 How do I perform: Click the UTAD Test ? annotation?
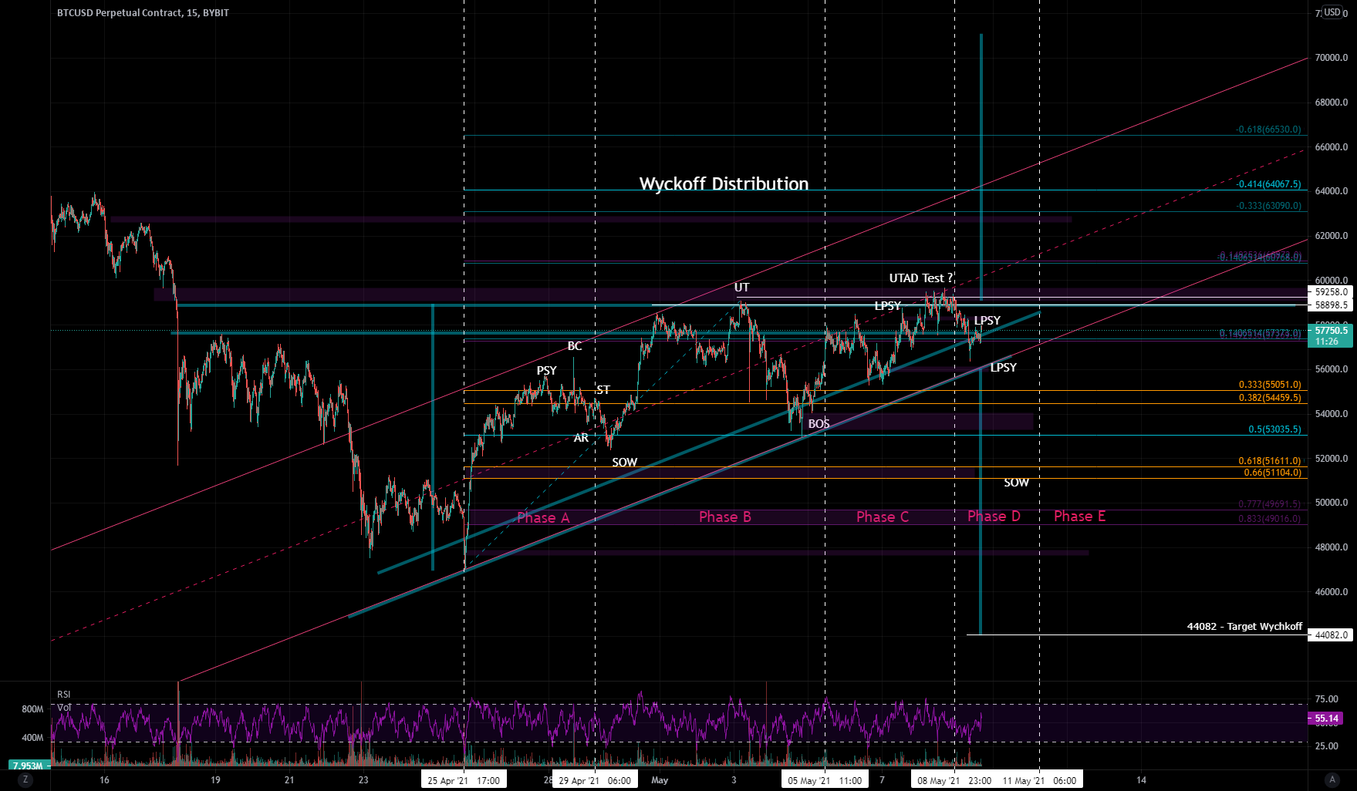[x=921, y=278]
